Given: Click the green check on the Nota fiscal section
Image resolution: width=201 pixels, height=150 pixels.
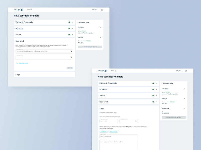Looking at the screenshot, I should point(153,102).
